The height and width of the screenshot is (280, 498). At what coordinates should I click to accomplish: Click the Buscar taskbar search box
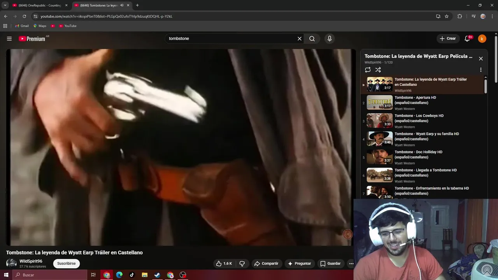pyautogui.click(x=49, y=275)
